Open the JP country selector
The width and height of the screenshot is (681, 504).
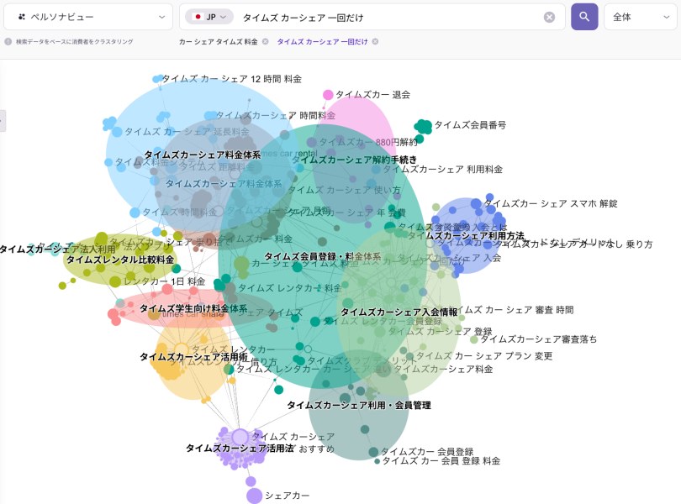(x=209, y=17)
